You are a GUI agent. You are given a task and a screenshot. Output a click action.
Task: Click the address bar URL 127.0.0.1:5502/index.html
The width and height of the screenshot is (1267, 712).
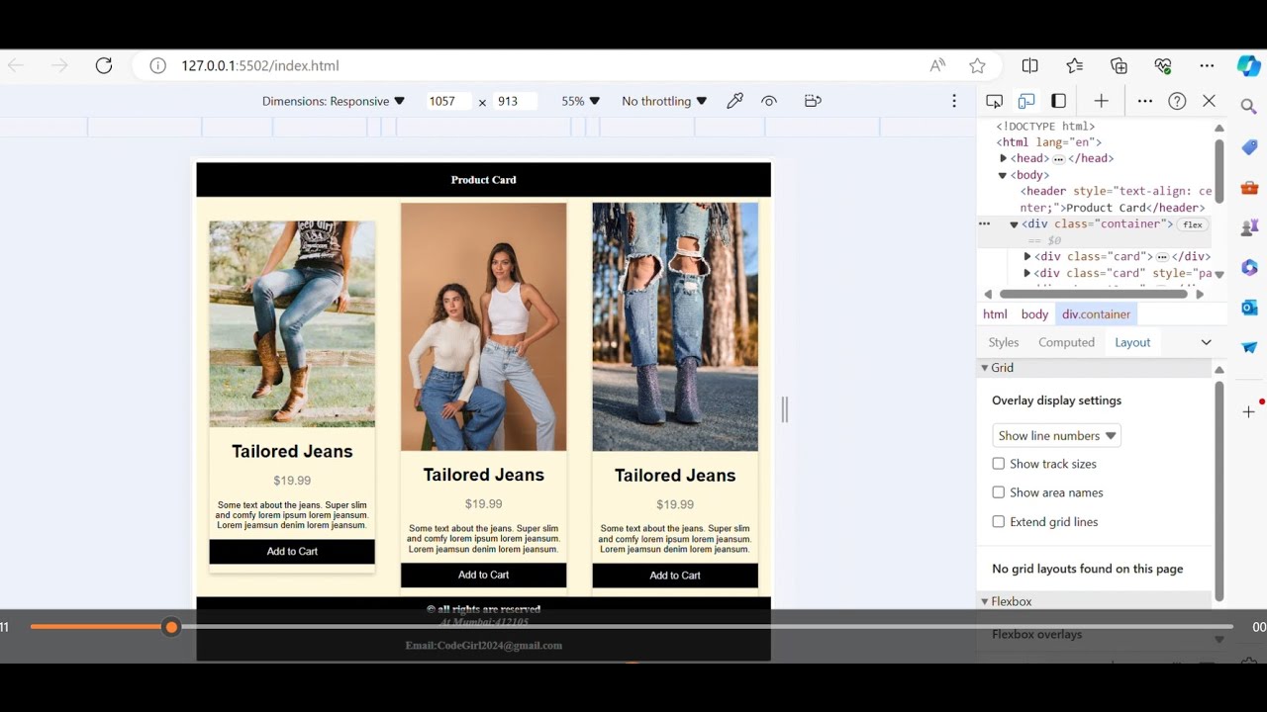[260, 65]
